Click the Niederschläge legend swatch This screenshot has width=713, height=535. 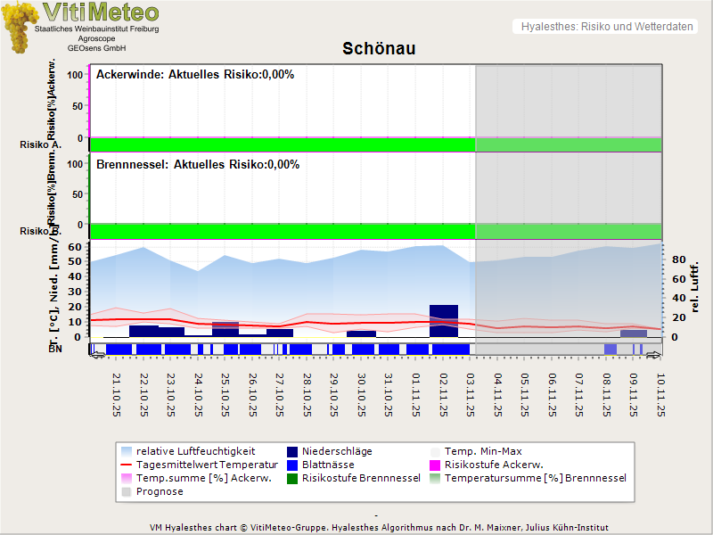coord(293,451)
